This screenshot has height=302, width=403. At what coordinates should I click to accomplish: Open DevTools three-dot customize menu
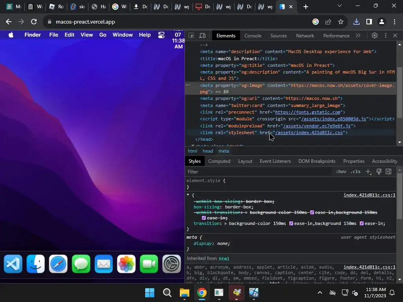coord(386,35)
